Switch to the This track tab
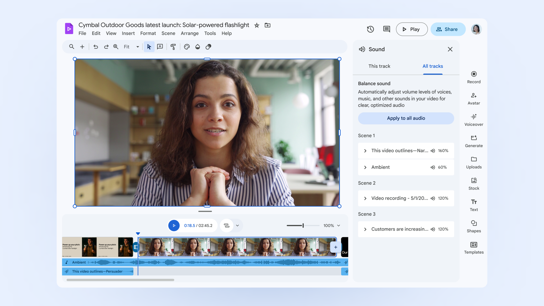Image resolution: width=544 pixels, height=306 pixels. (379, 66)
